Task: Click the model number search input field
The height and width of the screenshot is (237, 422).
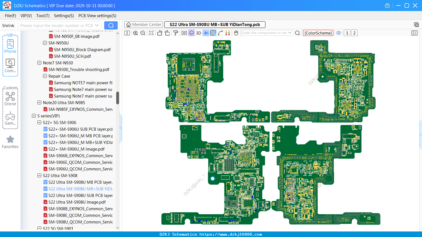Action: 59,25
